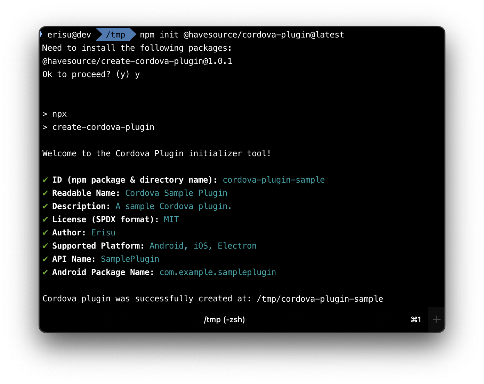
Task: Click the 'Description:' label
Action: pos(81,206)
